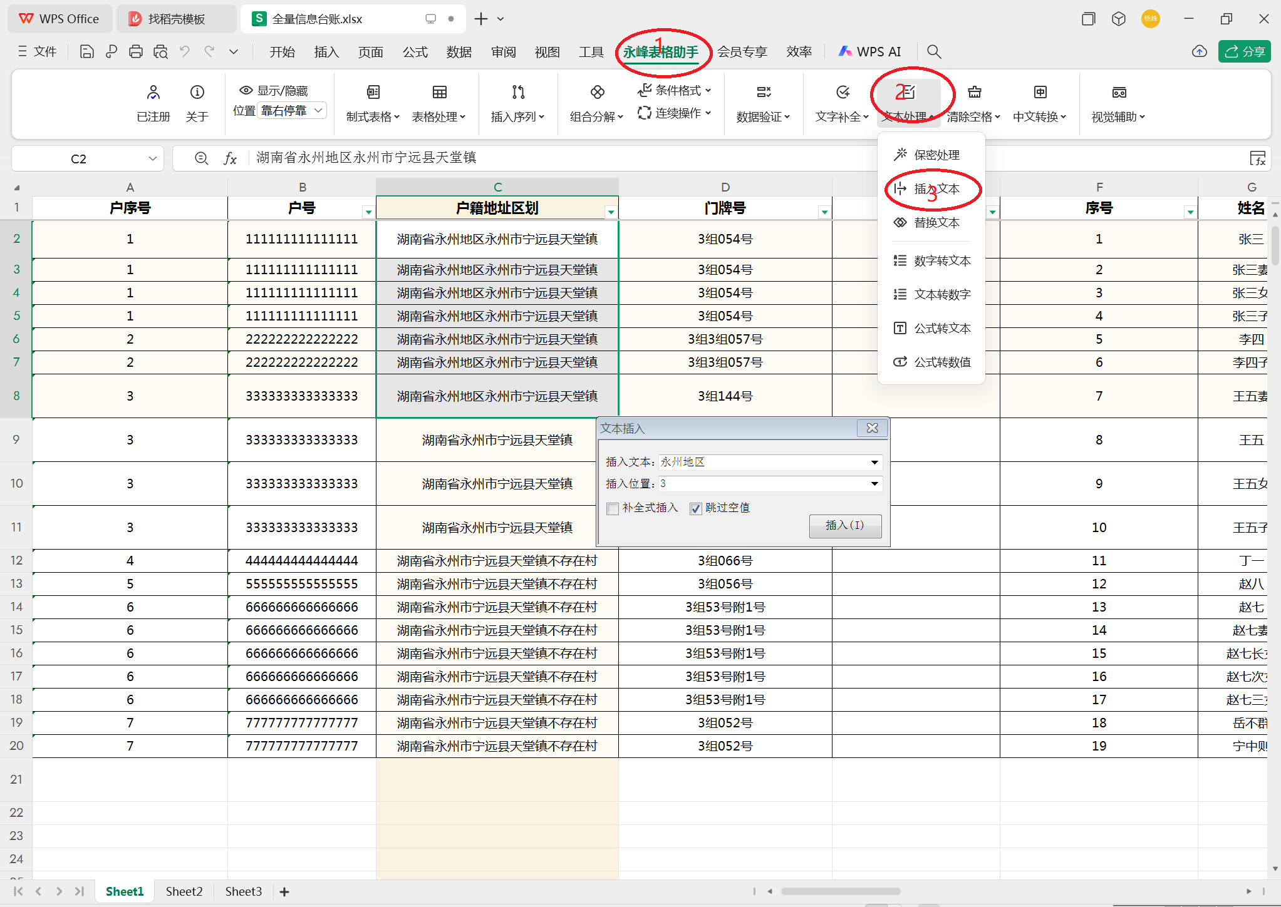1281x907 pixels.
Task: Click the green 分享 share button
Action: pos(1244,52)
